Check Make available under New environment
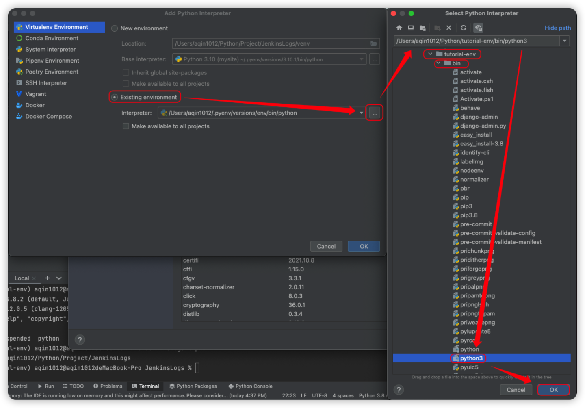This screenshot has height=408, width=585. [x=126, y=84]
